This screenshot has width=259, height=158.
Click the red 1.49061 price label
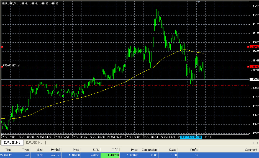click(x=254, y=47)
